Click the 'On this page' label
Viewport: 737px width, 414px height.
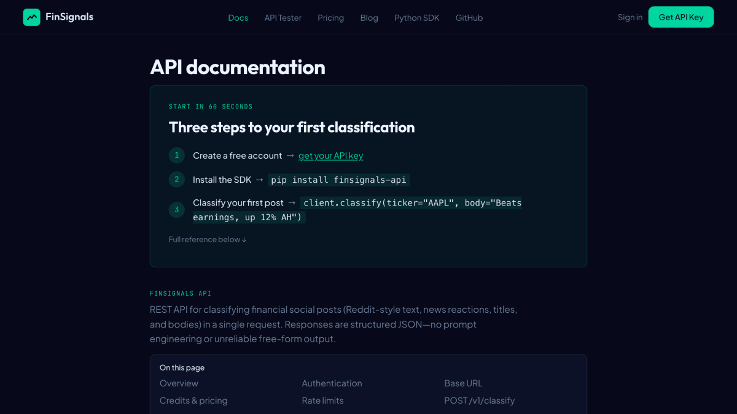[x=182, y=368]
